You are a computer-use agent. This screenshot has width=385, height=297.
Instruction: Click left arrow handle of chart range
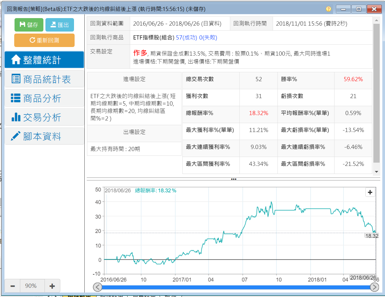tap(97, 287)
